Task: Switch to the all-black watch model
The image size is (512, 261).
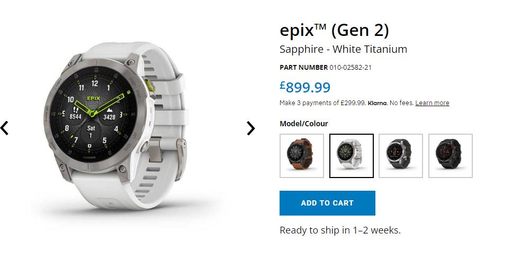Action: tap(450, 156)
